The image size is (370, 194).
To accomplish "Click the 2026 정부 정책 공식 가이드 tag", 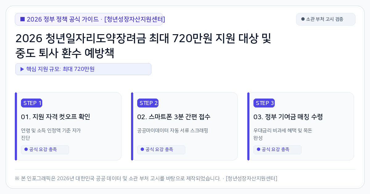I will click(89, 19).
